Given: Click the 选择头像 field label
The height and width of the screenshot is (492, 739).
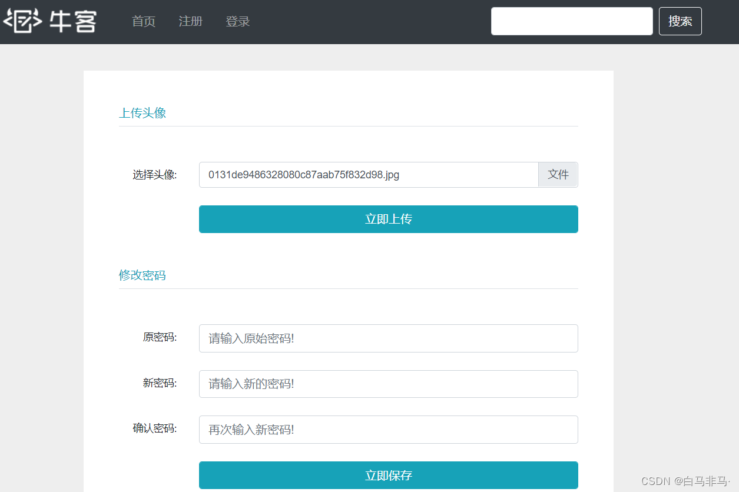Looking at the screenshot, I should click(x=154, y=175).
